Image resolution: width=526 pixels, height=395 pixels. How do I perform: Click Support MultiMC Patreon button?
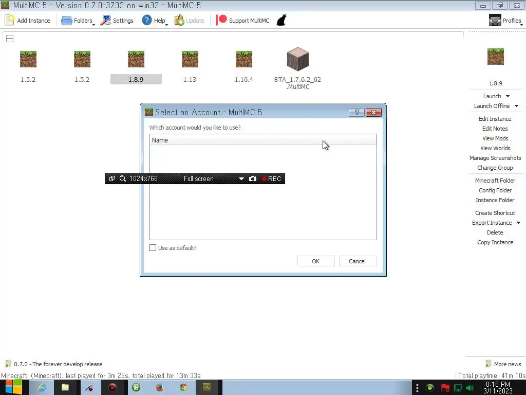tap(242, 21)
